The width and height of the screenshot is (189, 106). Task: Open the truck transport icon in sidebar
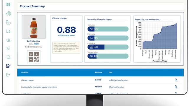pos(8,32)
